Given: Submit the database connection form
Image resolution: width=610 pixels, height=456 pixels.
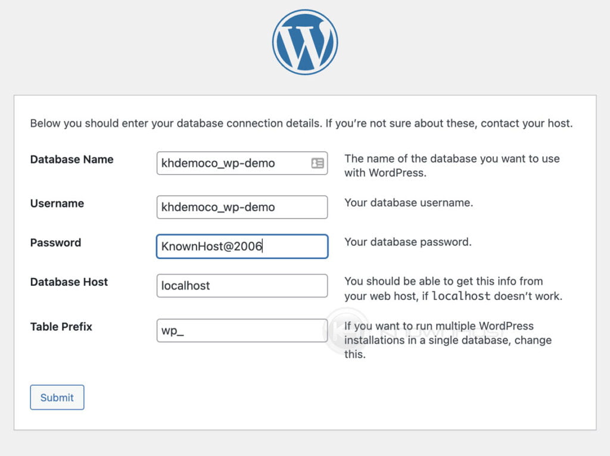Looking at the screenshot, I should (x=57, y=397).
